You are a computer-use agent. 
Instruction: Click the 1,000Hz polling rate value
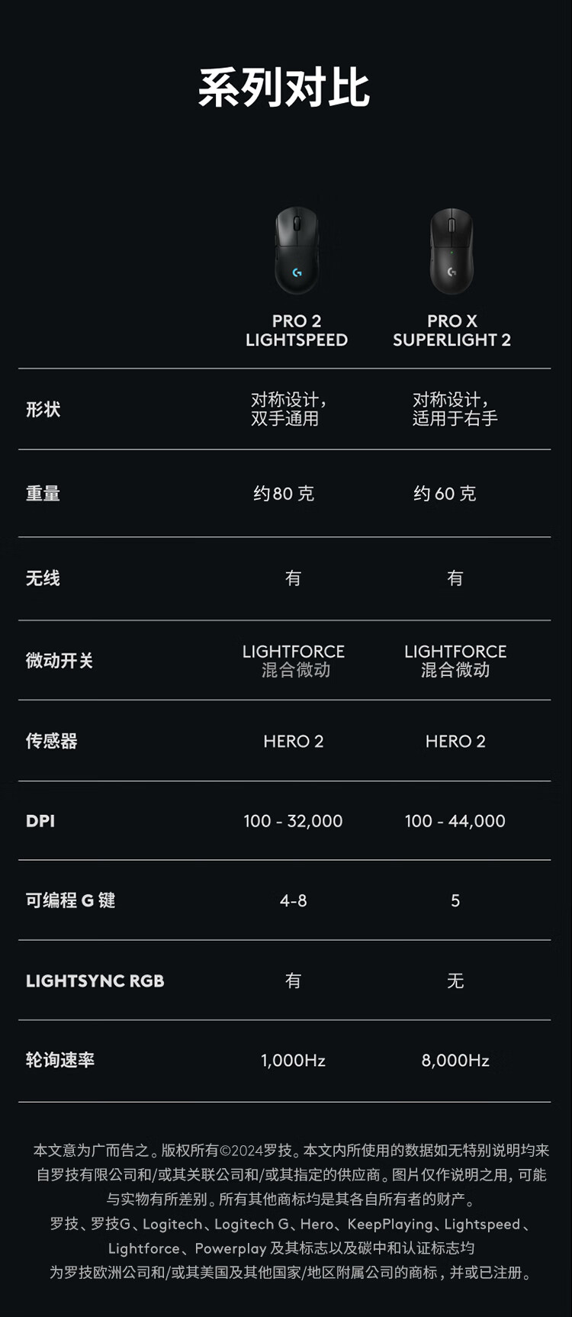pos(294,1061)
